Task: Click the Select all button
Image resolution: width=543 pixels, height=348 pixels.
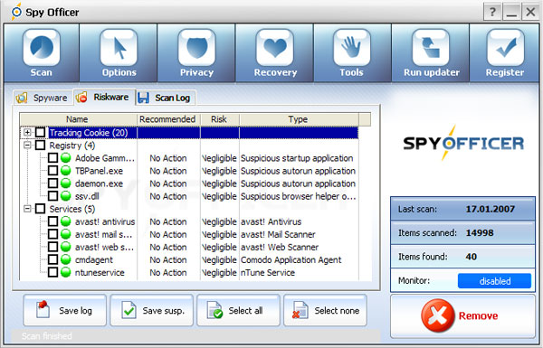Action: point(238,310)
